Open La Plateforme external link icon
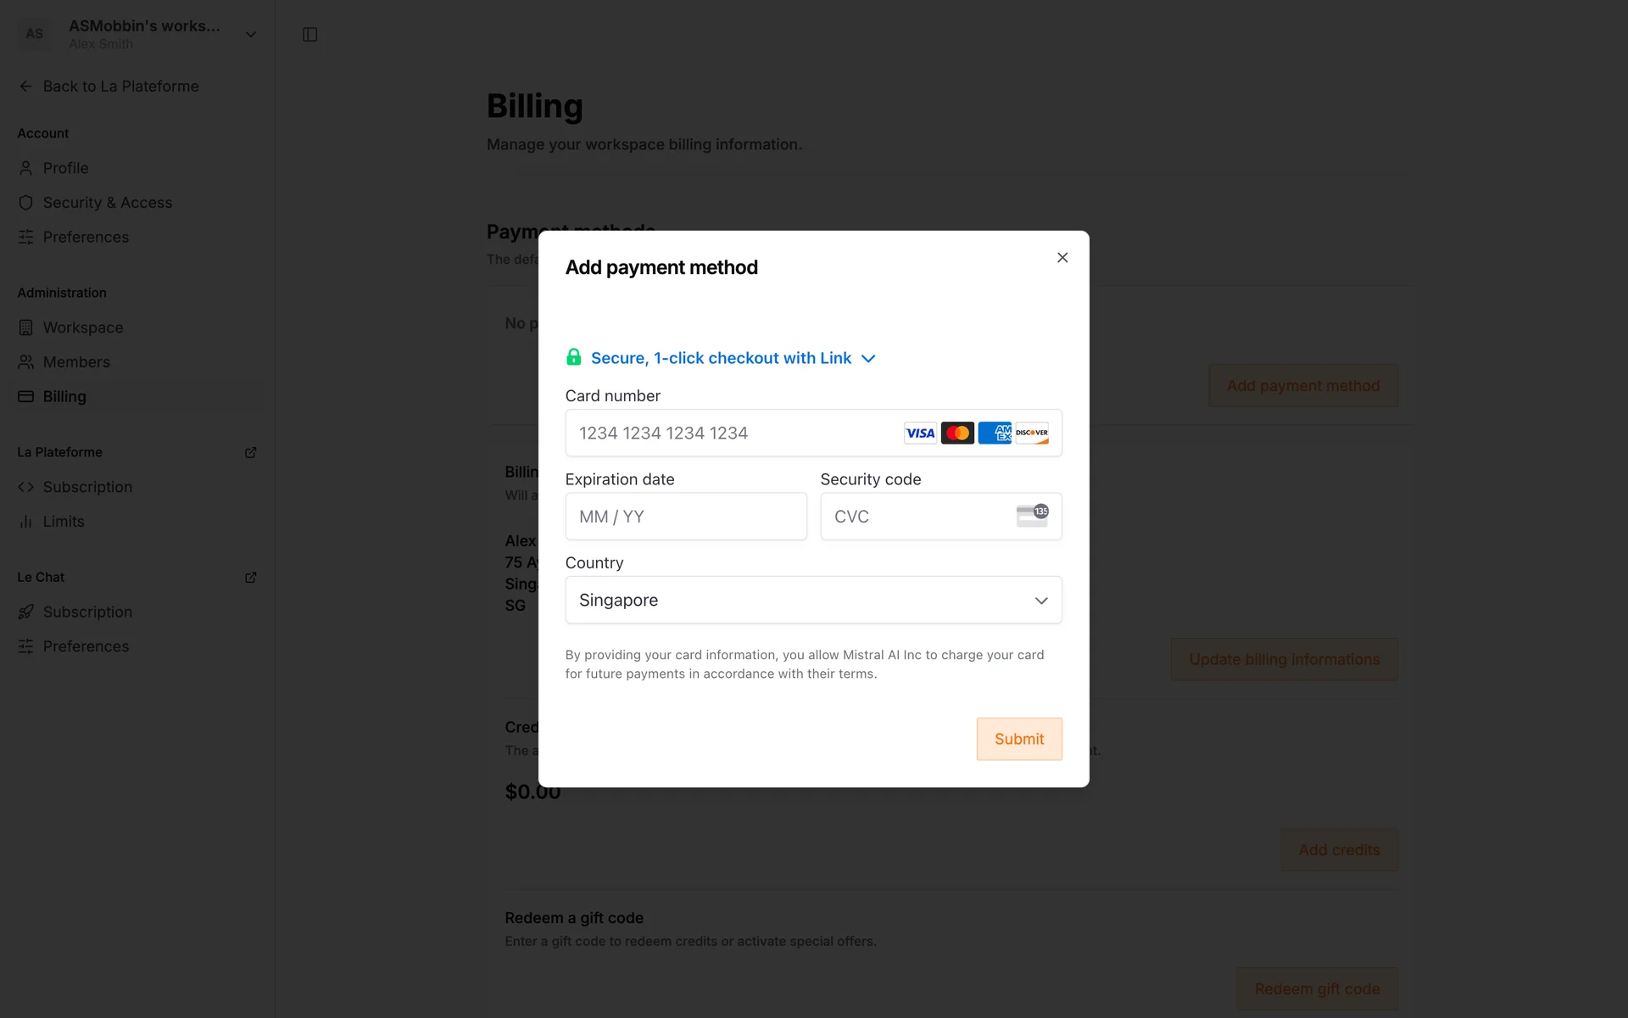The width and height of the screenshot is (1628, 1018). [251, 453]
